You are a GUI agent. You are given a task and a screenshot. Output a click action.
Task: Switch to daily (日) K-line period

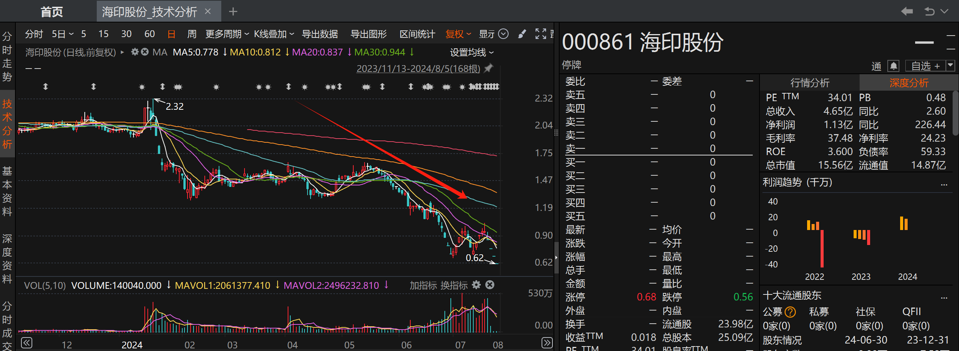(171, 34)
